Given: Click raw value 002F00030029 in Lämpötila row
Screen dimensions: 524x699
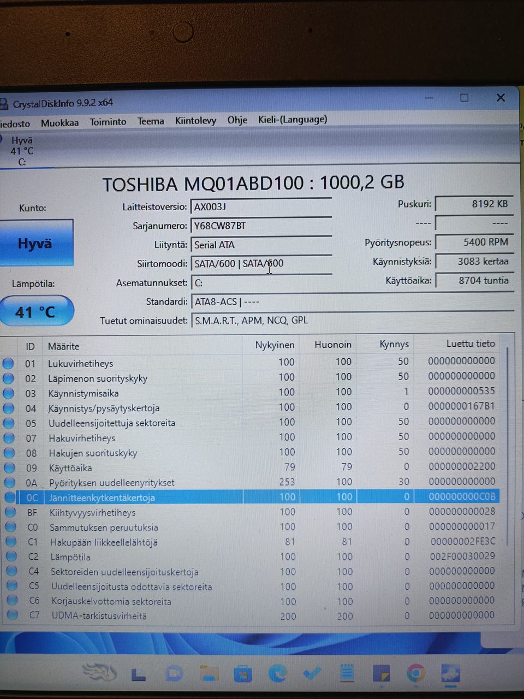Looking at the screenshot, I should [x=462, y=556].
